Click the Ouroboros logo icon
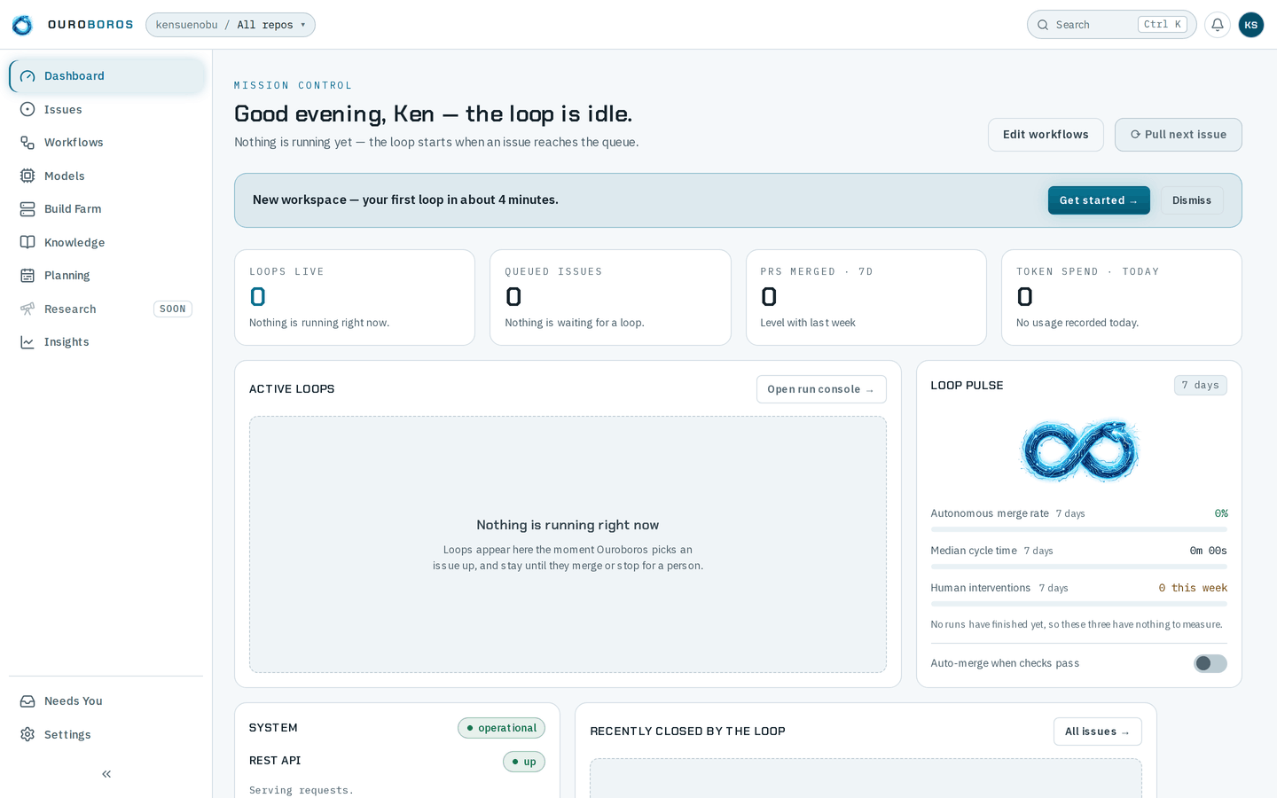The width and height of the screenshot is (1277, 798). 22,25
